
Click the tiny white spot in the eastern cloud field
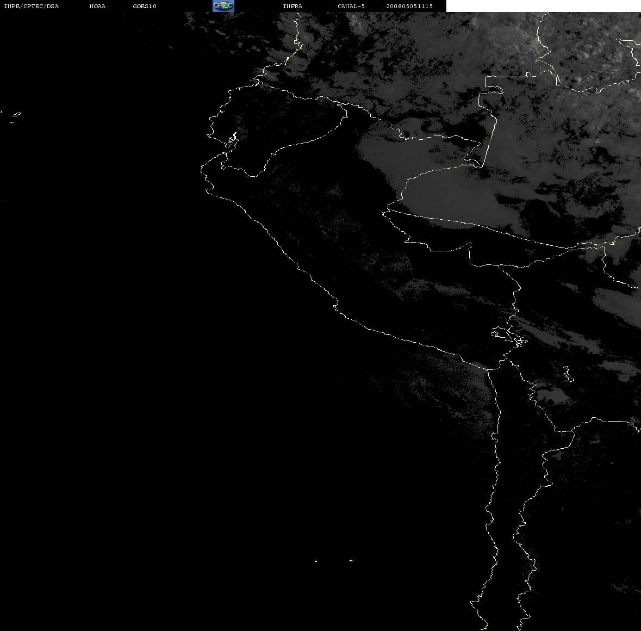tap(598, 141)
